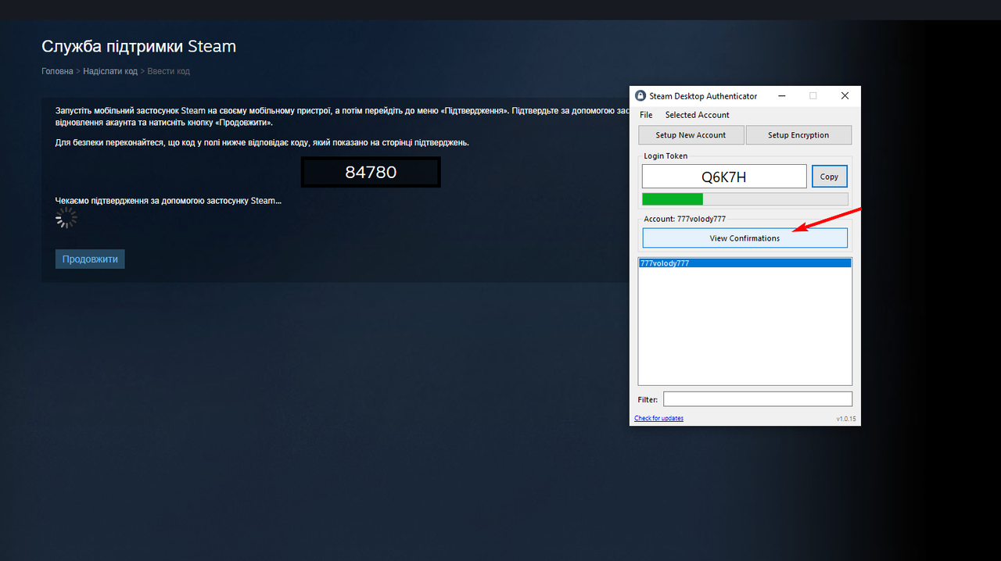
Task: Click the Продовжити button on Steam page
Action: [90, 259]
